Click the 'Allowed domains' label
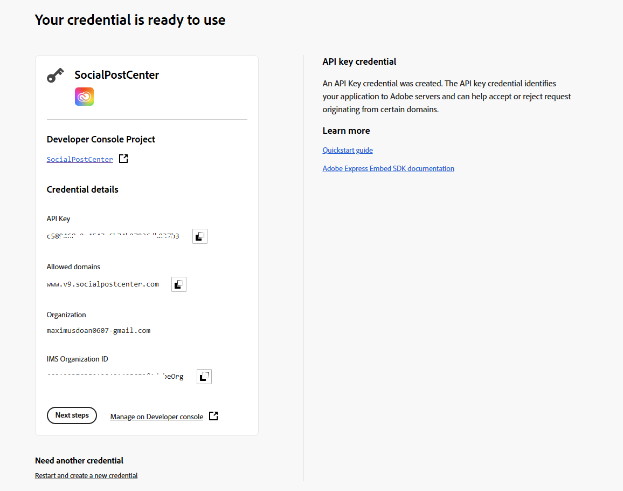Image resolution: width=623 pixels, height=491 pixels. [x=73, y=267]
